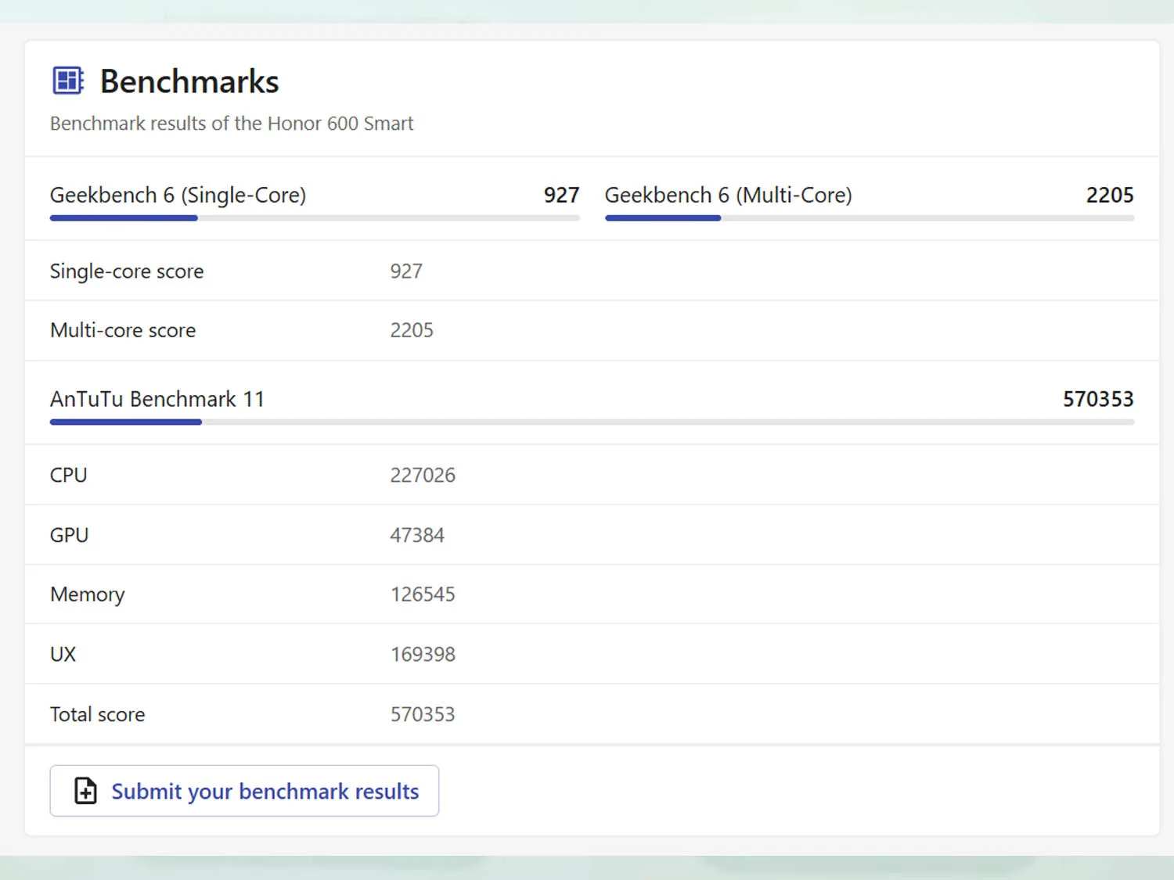Image resolution: width=1174 pixels, height=880 pixels.
Task: Click the Benchmarks chip icon
Action: [68, 81]
